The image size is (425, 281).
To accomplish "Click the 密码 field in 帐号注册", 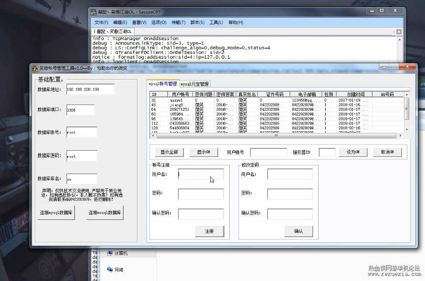I will coord(201,194).
